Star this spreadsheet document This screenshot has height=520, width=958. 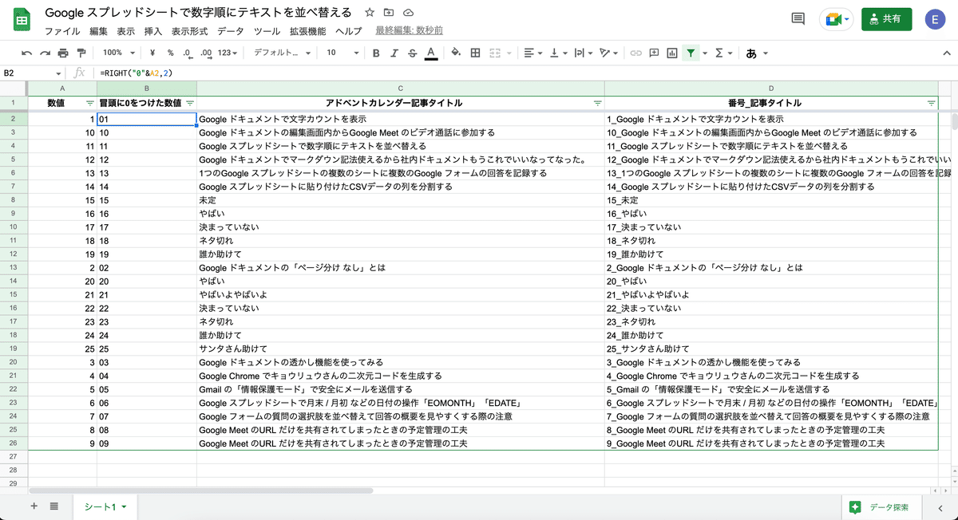[369, 13]
